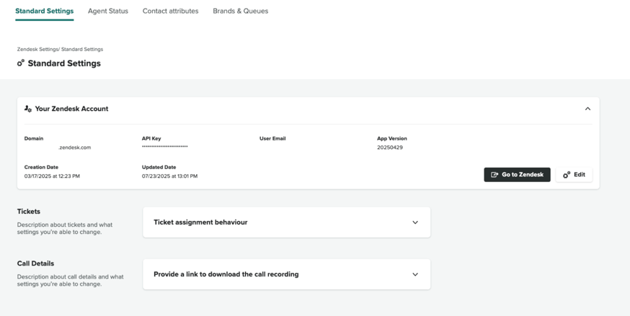
Task: Click the user-gear icon beside Your Zendesk Account
Action: [x=28, y=109]
